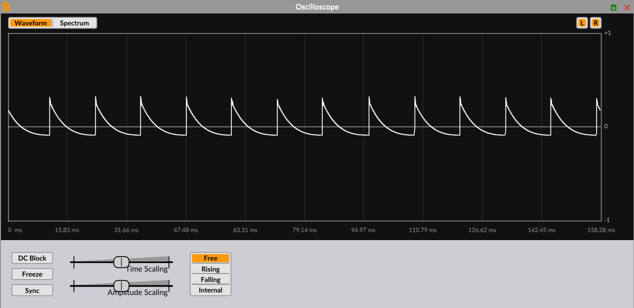This screenshot has width=634, height=308.
Task: Click the orange app icon in title bar
Action: 6,7
